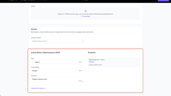The height and width of the screenshot is (96, 171).
Task: Click the ikasati.mykas.com preview URL
Action: [x=94, y=60]
